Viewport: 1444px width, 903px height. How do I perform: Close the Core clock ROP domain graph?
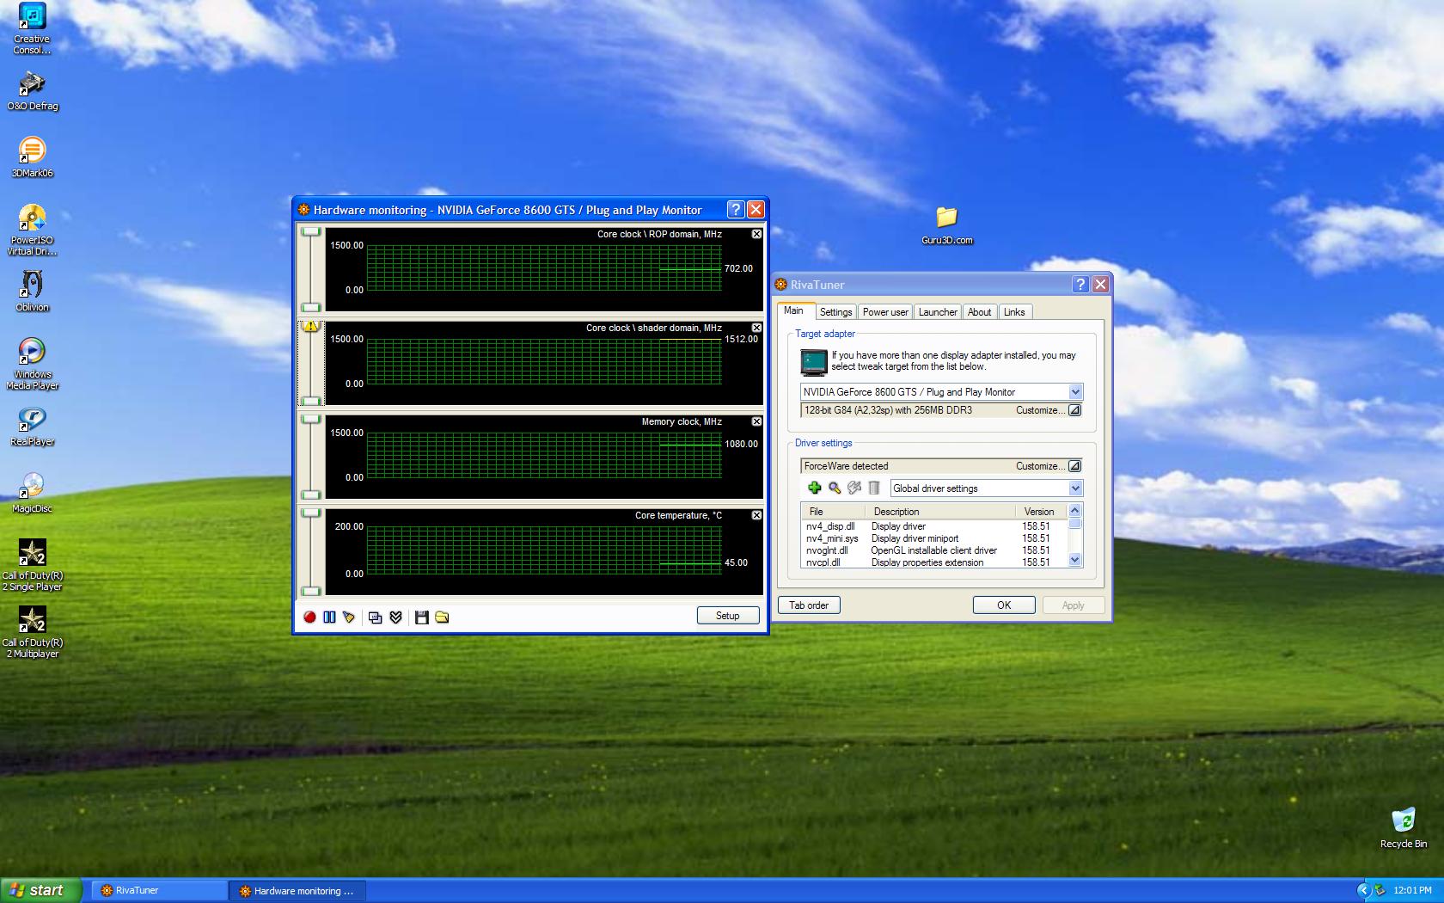pos(756,234)
